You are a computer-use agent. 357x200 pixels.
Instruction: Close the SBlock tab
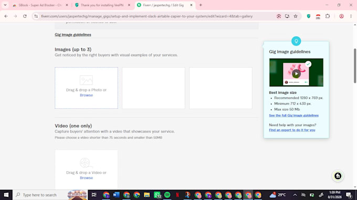(67, 5)
